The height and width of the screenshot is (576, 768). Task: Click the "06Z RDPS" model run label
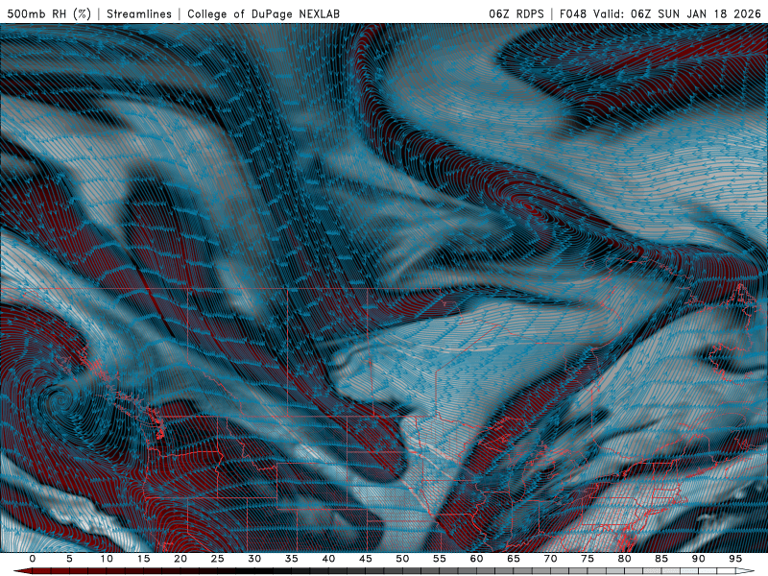click(516, 13)
